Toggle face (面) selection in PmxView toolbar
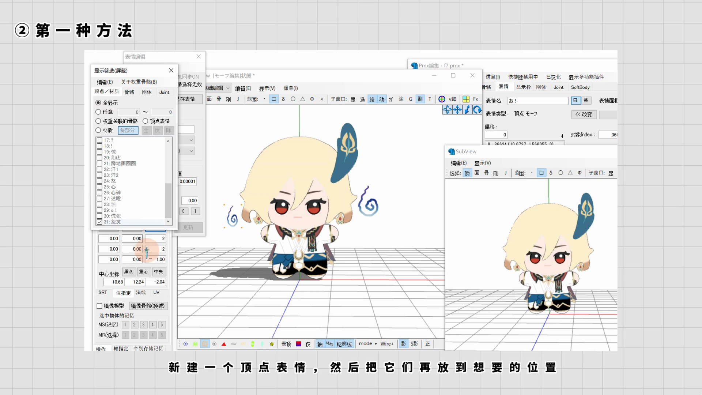The image size is (702, 395). [x=209, y=99]
